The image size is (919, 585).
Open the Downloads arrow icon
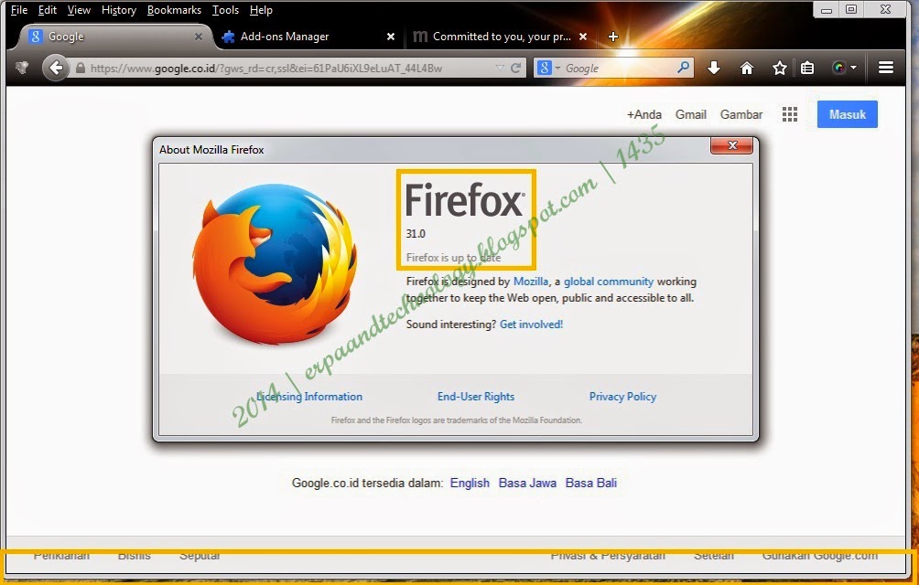click(x=713, y=68)
